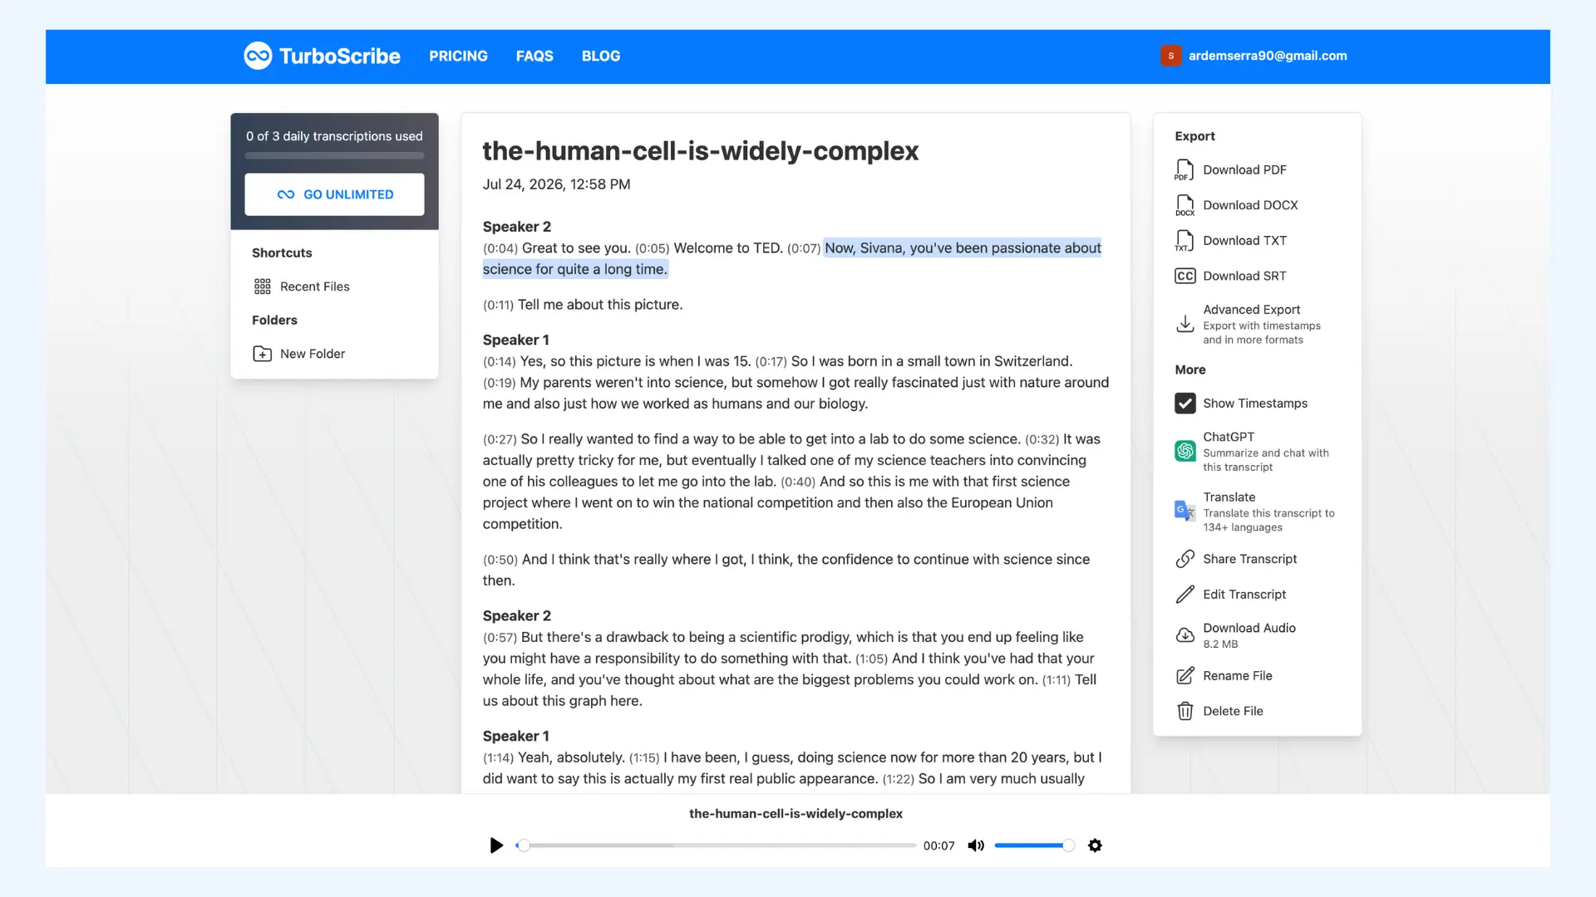This screenshot has width=1596, height=897.
Task: Download transcript as TXT
Action: pos(1244,241)
